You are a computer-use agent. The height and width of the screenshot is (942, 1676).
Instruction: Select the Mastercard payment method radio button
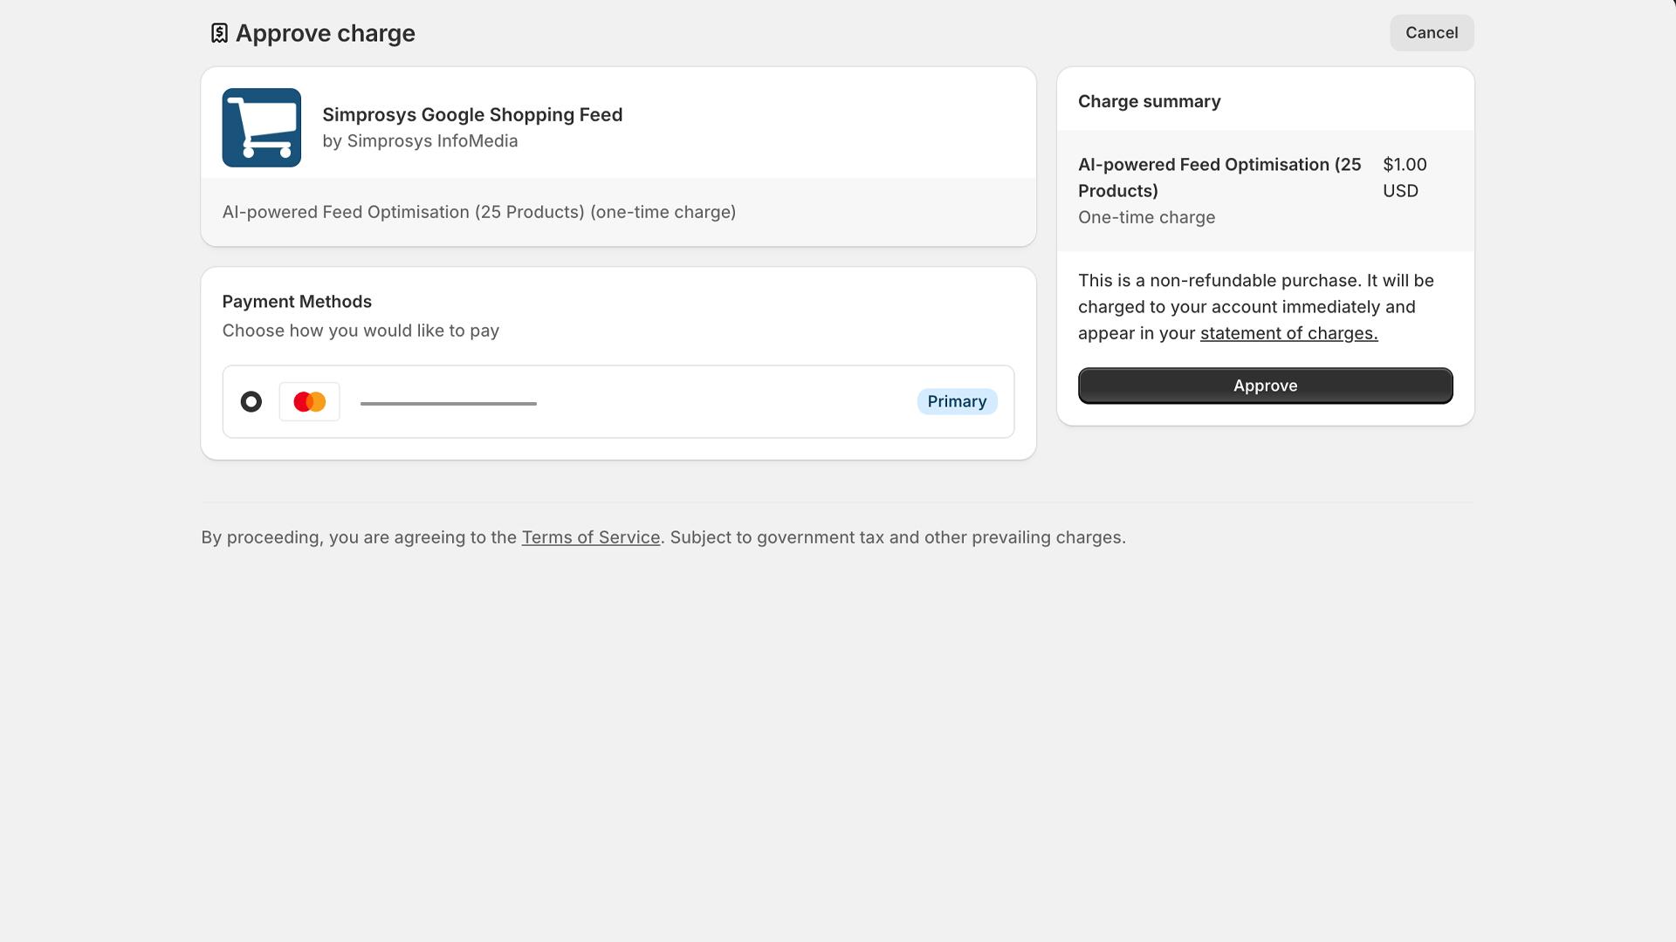(x=251, y=402)
